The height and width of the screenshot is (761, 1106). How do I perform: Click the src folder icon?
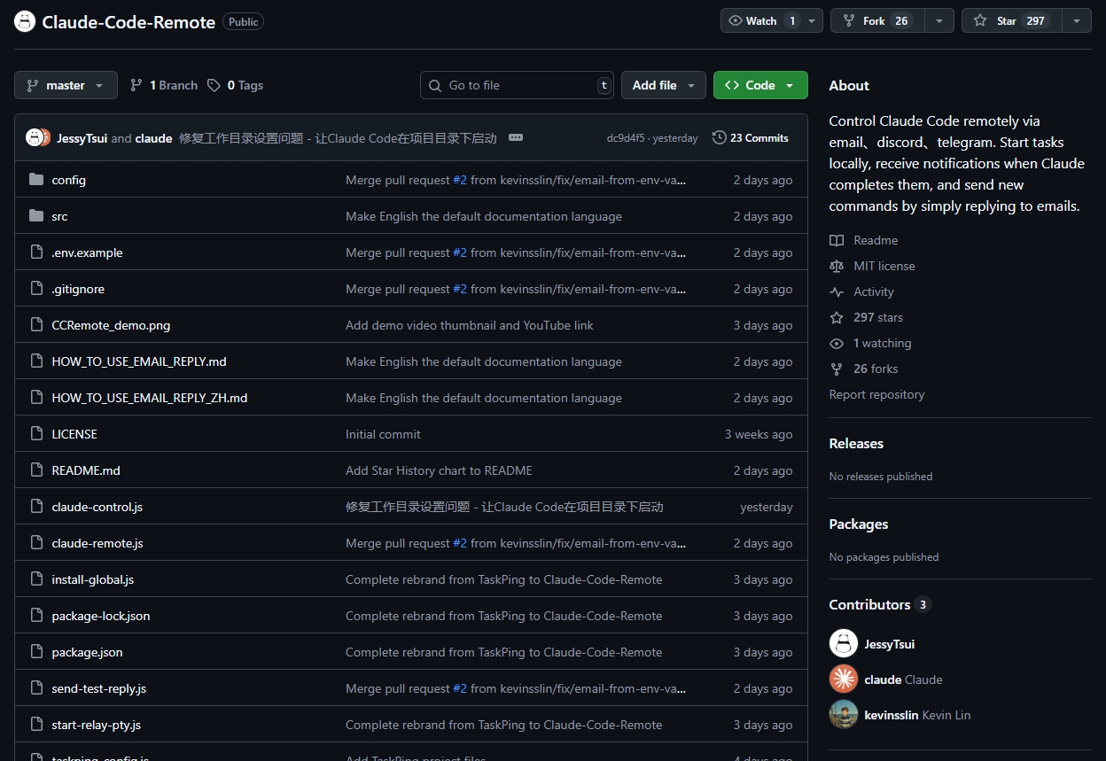(x=36, y=216)
